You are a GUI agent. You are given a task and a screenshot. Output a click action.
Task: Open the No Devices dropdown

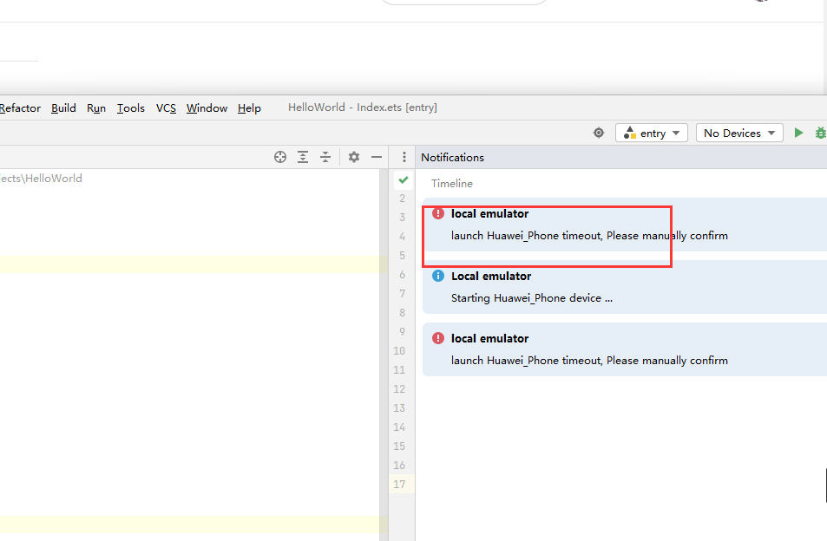coord(739,133)
